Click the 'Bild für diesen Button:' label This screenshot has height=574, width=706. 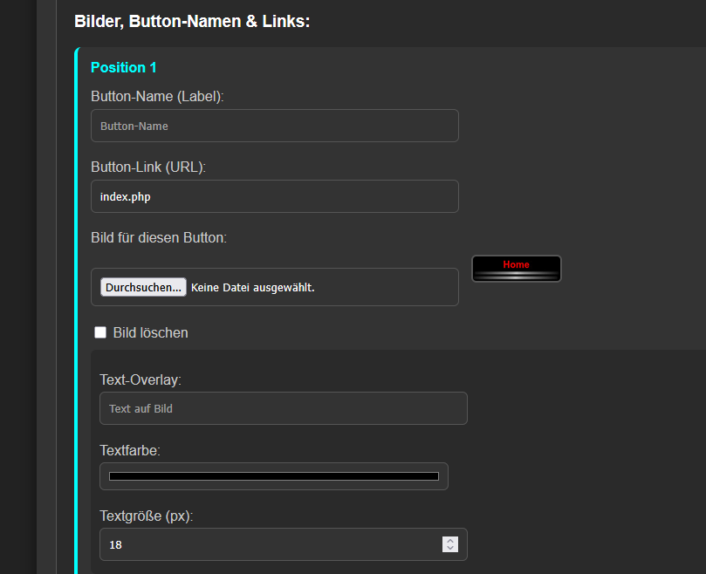(159, 237)
